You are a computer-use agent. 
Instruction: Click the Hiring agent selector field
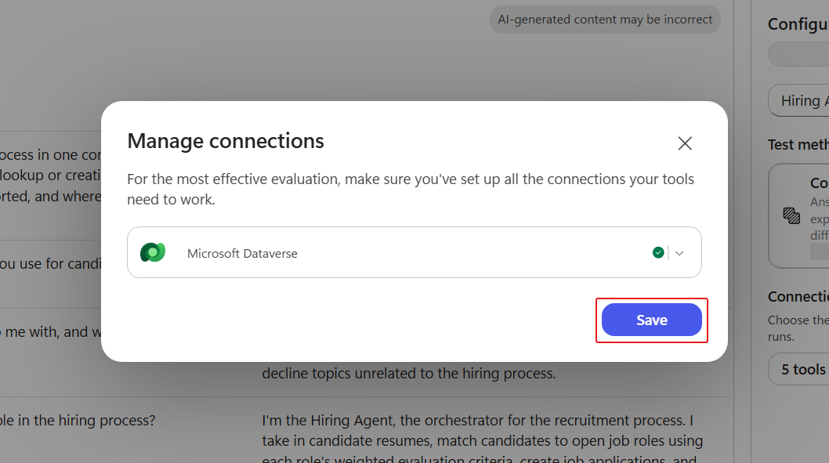coord(799,100)
